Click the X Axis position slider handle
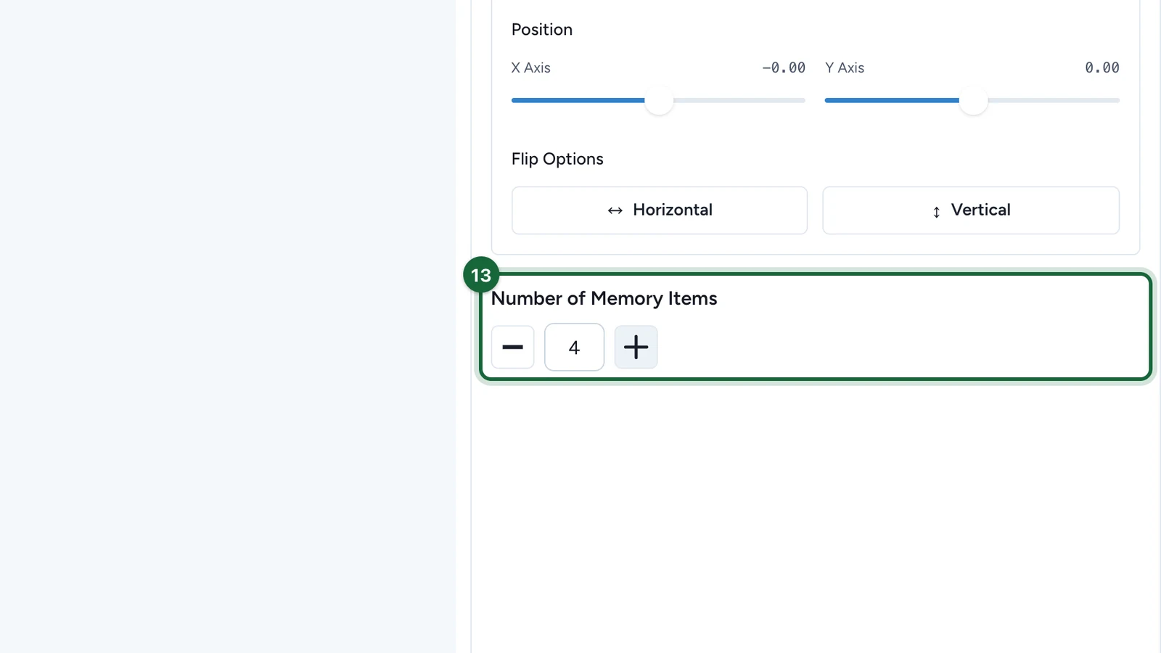1161x653 pixels. click(x=659, y=100)
